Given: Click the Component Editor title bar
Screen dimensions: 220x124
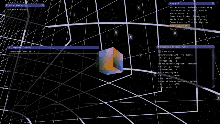Looking at the screenshot, I should (x=54, y=48).
